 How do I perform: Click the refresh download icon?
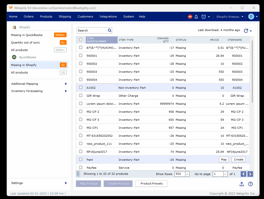[x=246, y=30]
